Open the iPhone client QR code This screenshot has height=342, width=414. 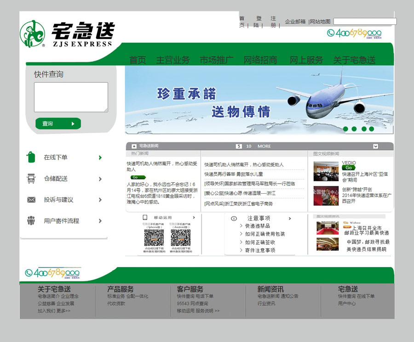click(x=154, y=238)
